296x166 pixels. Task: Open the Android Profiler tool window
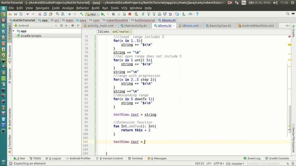78,159
